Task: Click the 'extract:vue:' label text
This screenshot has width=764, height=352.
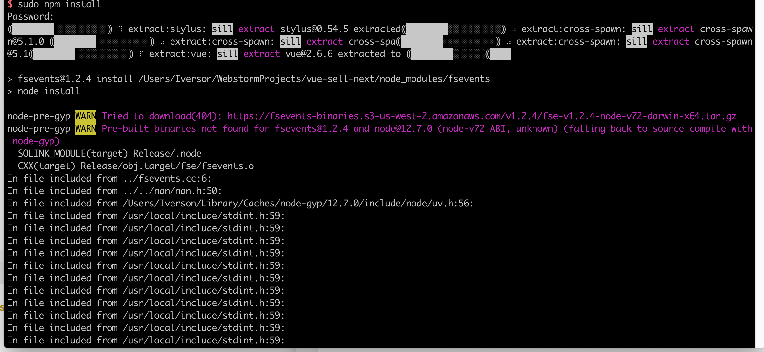Action: [180, 54]
